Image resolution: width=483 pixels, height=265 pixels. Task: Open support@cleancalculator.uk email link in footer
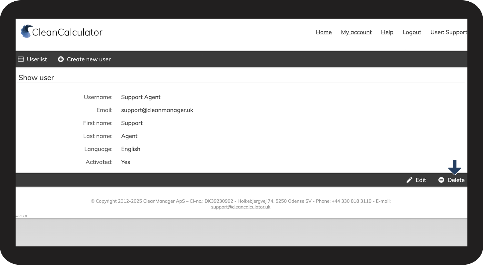[x=241, y=207]
